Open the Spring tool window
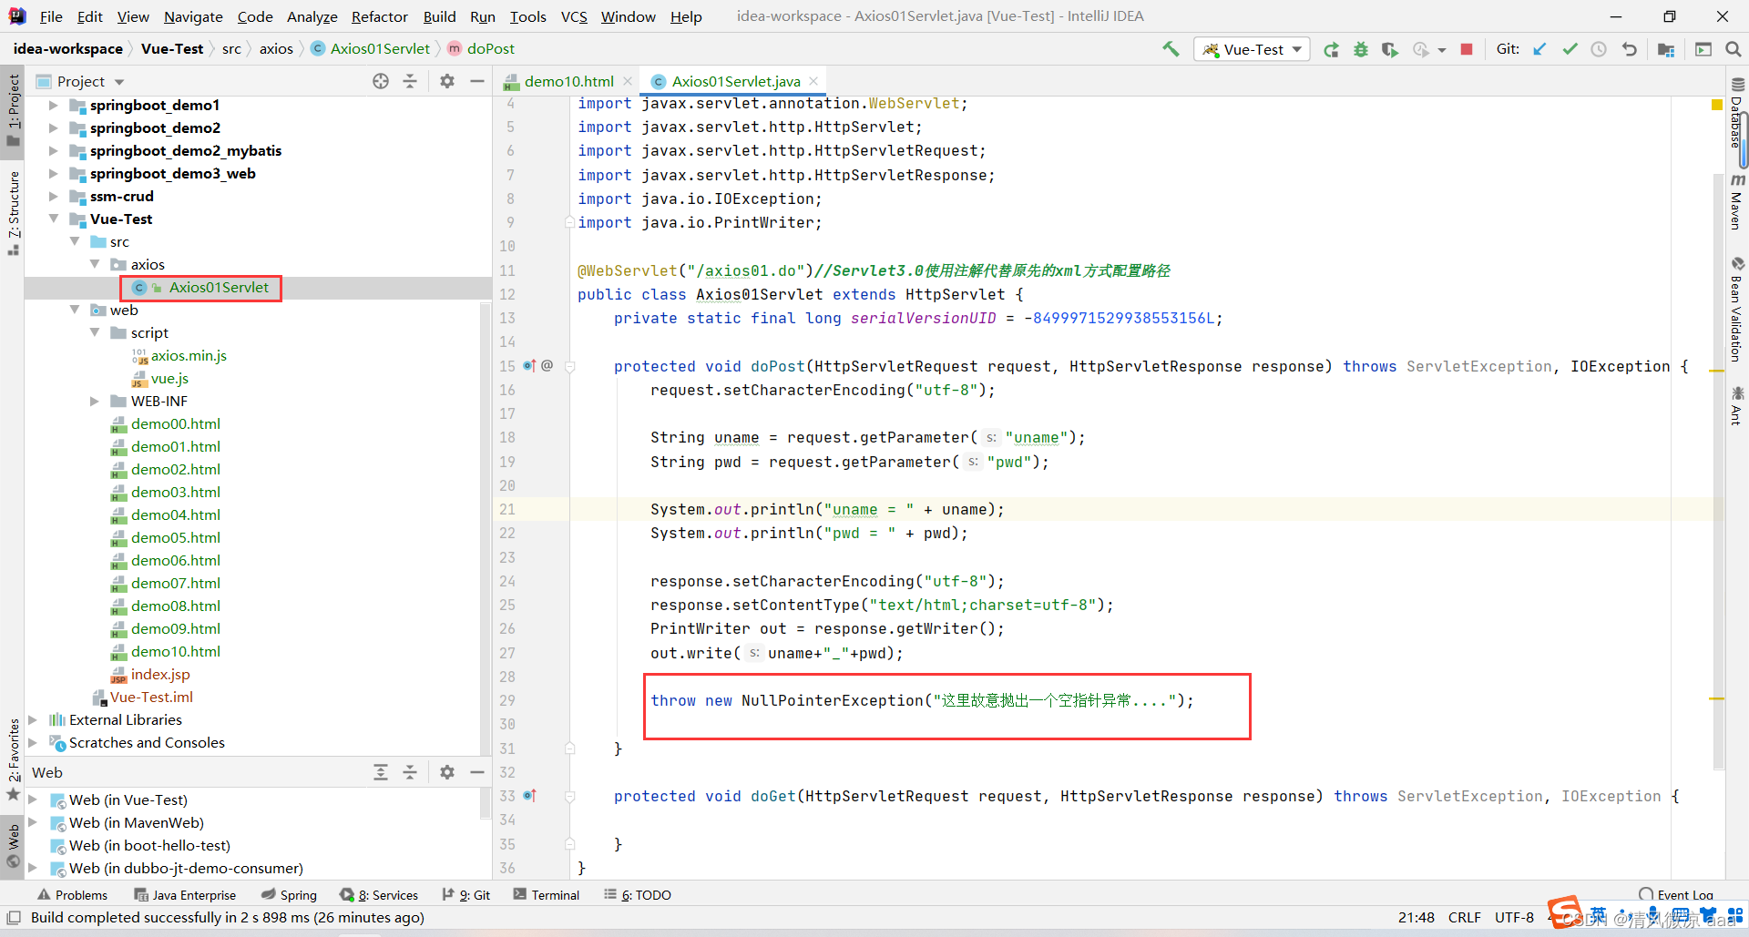The image size is (1749, 937). 289,895
